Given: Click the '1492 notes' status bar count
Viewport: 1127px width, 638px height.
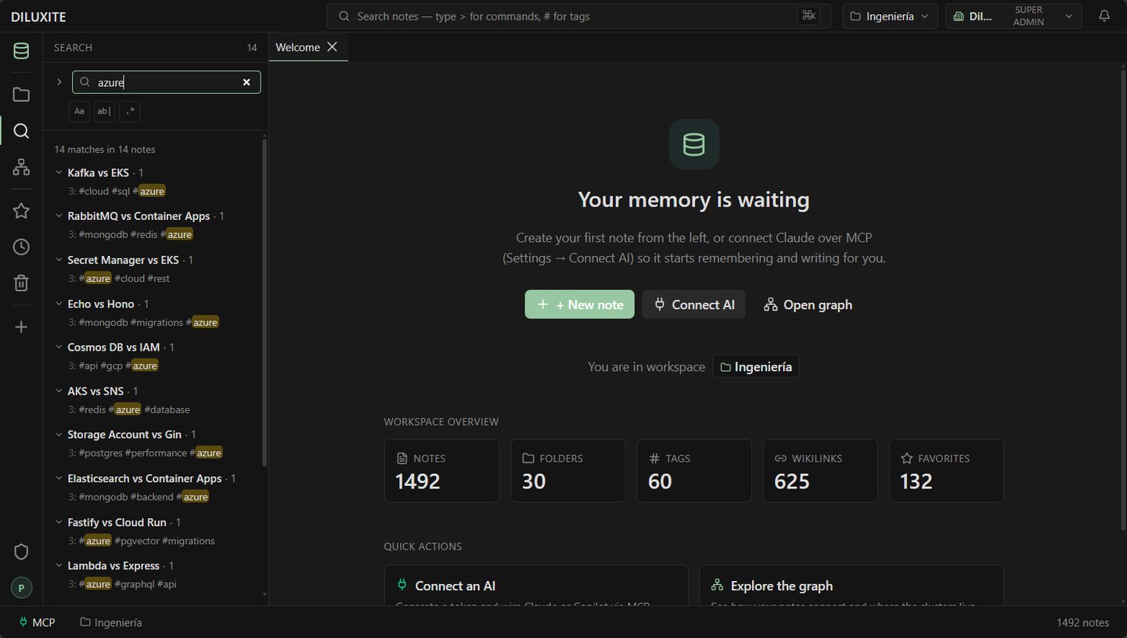Looking at the screenshot, I should (1082, 622).
